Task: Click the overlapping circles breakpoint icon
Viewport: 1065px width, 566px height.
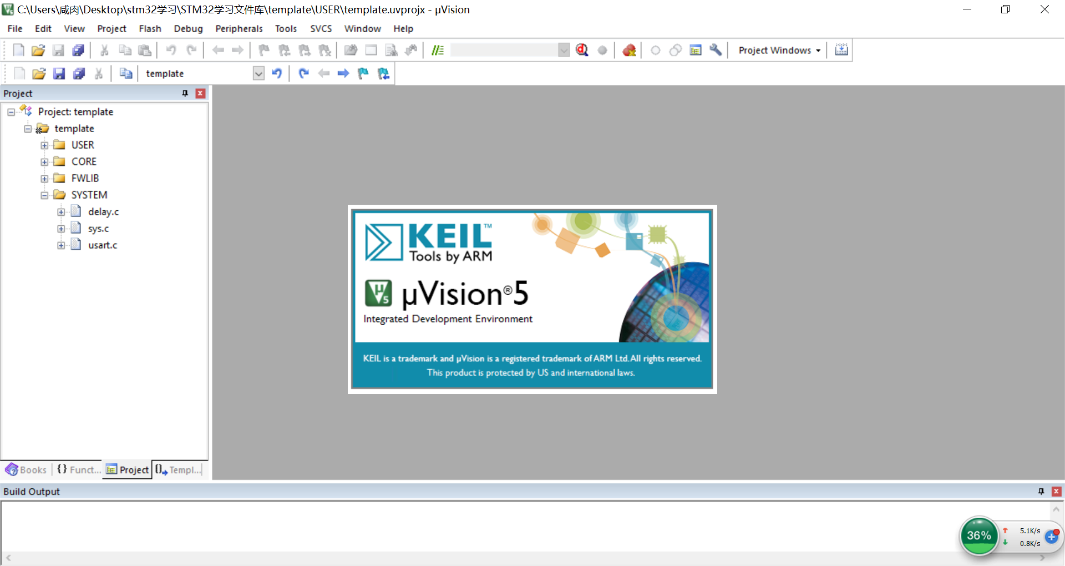Action: click(x=675, y=50)
